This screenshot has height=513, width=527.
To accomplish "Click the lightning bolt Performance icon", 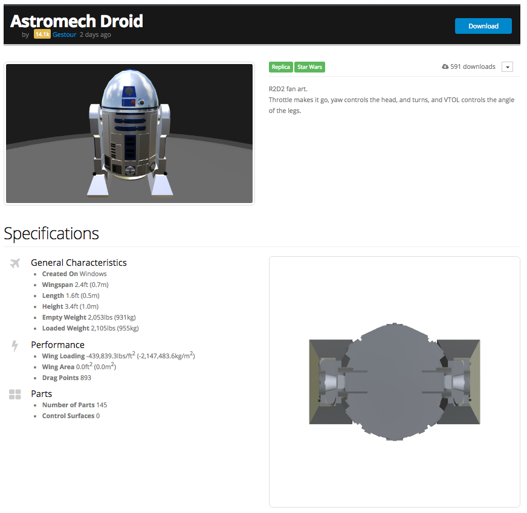I will coord(15,346).
